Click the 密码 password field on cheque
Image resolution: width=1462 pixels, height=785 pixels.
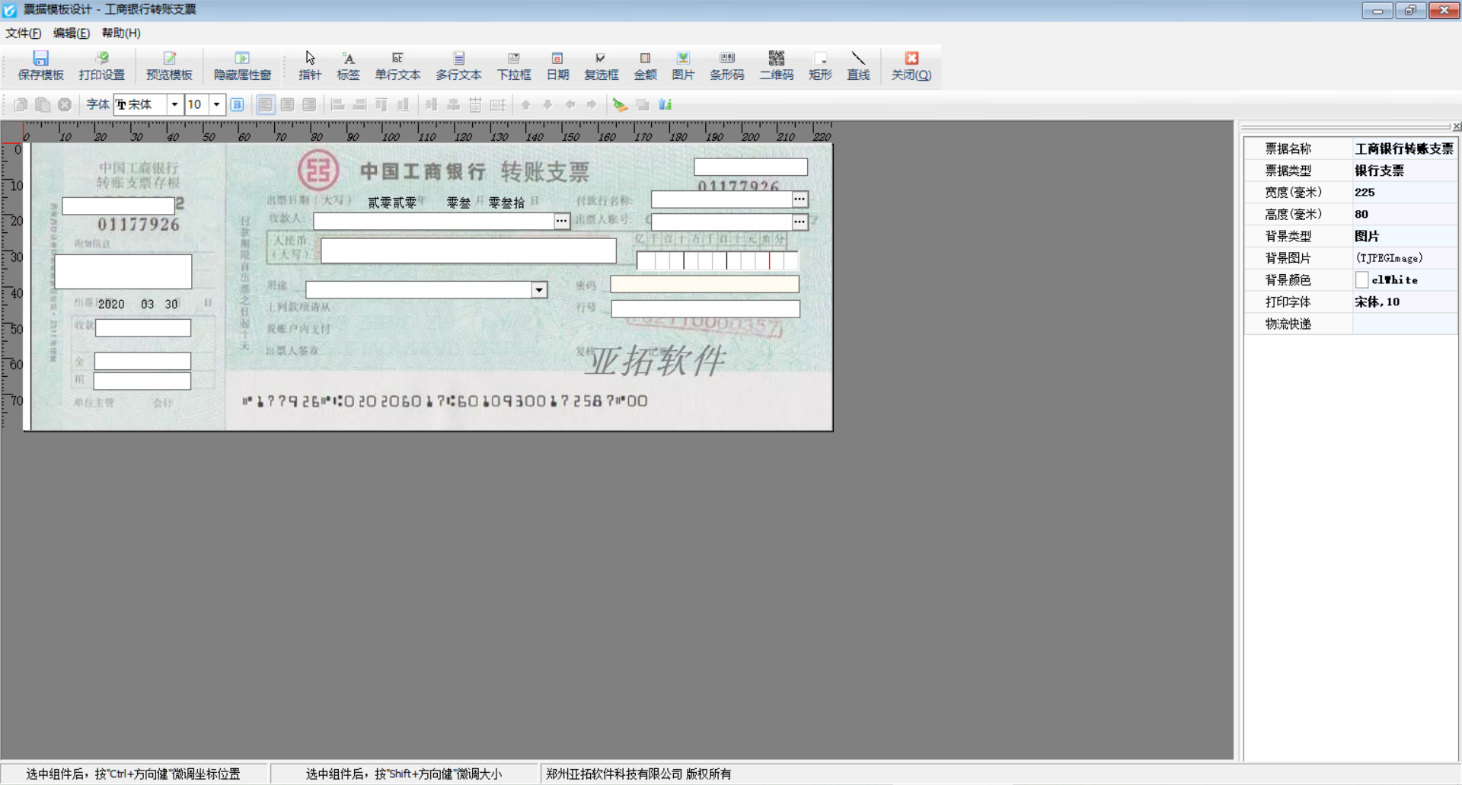click(x=704, y=284)
